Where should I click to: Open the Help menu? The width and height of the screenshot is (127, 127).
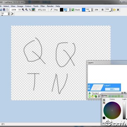pyautogui.click(x=58, y=6)
